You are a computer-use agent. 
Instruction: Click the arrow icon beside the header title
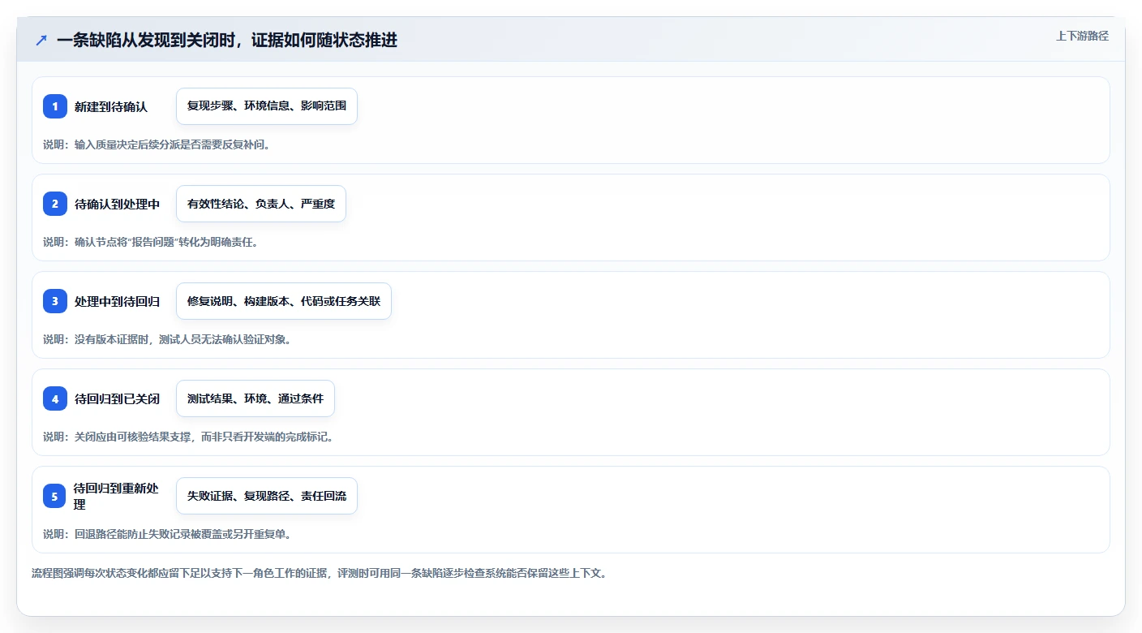tap(41, 41)
